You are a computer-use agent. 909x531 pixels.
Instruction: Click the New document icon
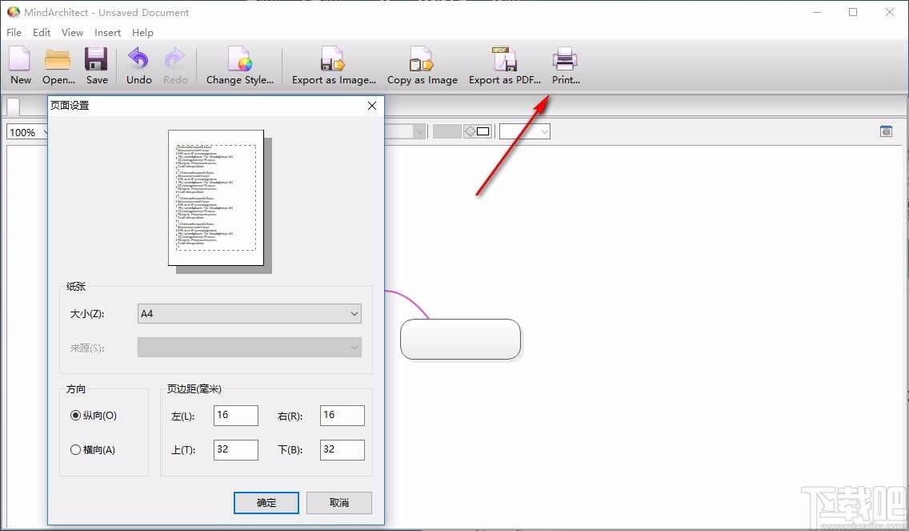20,66
